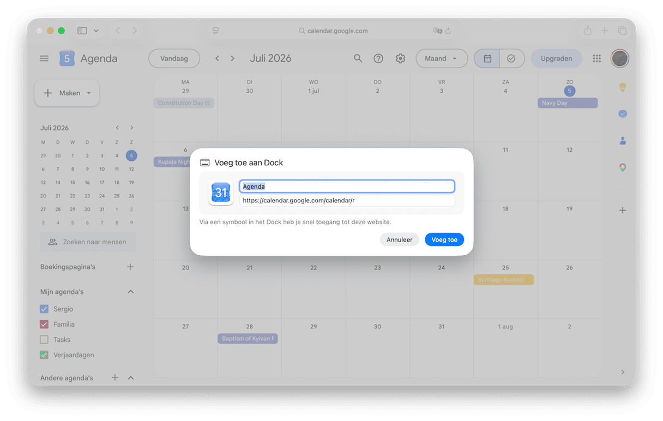Open the account profile avatar
663x421 pixels.
(x=620, y=58)
